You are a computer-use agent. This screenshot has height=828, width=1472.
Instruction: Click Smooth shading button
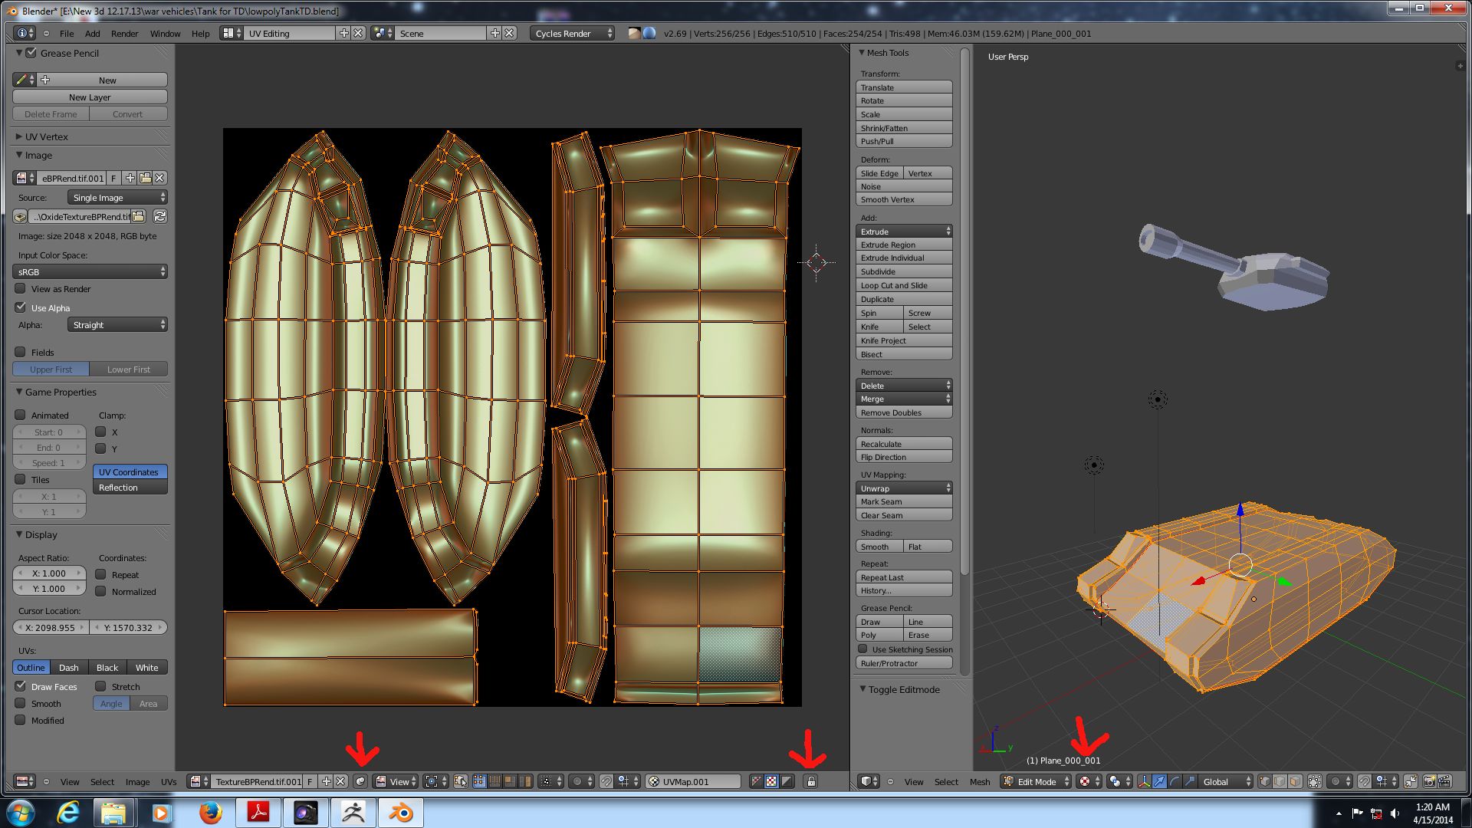click(x=879, y=547)
